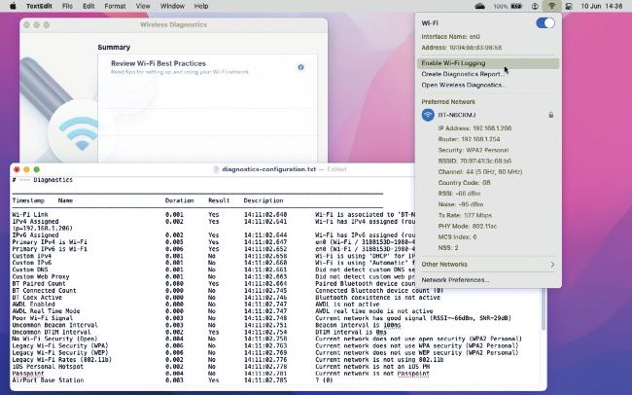Click the 'AirPort Base Station' row name
Image resolution: width=632 pixels, height=395 pixels.
pyautogui.click(x=48, y=380)
